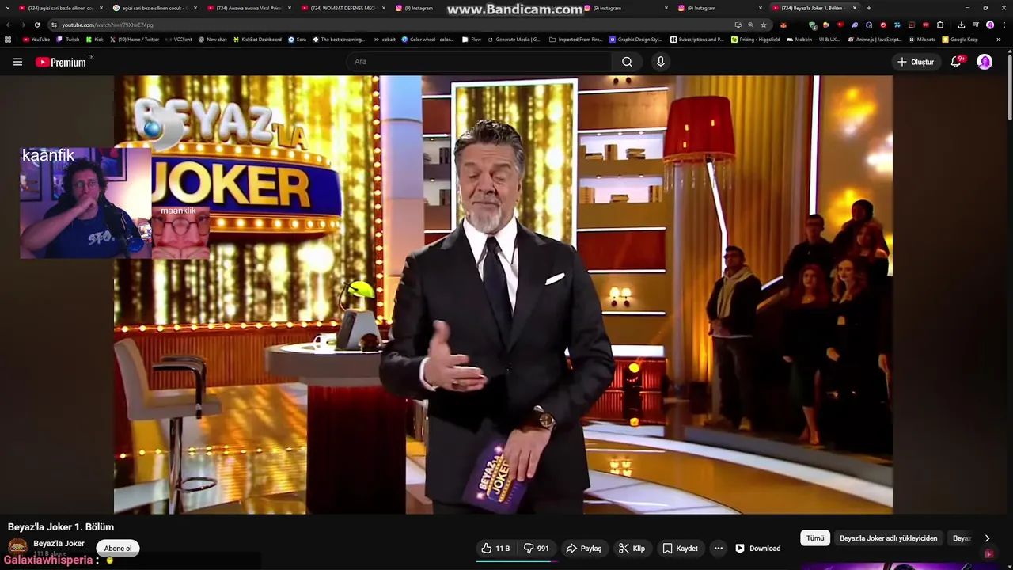Image resolution: width=1013 pixels, height=570 pixels.
Task: Reload the page in Chrome
Action: point(36,25)
